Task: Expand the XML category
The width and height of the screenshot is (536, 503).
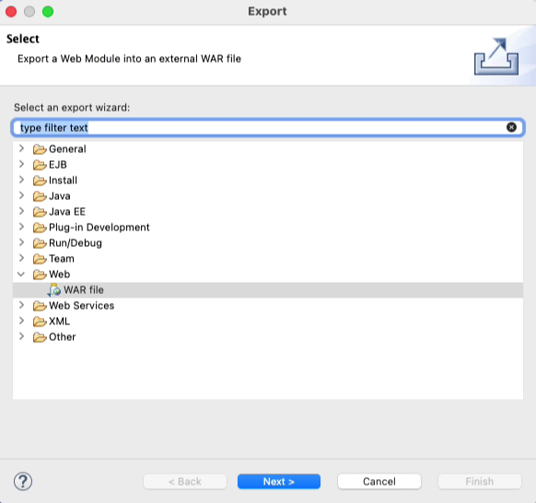Action: [x=21, y=321]
